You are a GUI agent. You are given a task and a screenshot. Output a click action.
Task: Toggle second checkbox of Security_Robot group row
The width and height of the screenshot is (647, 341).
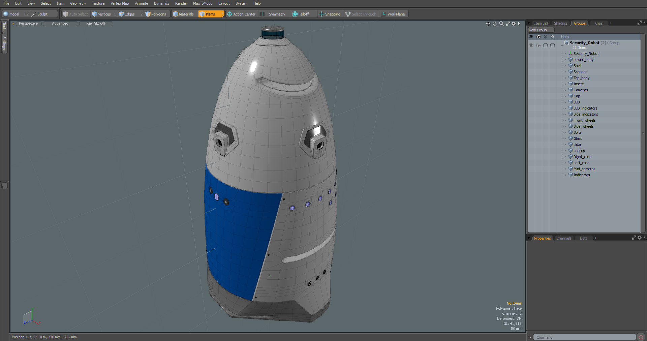(553, 45)
